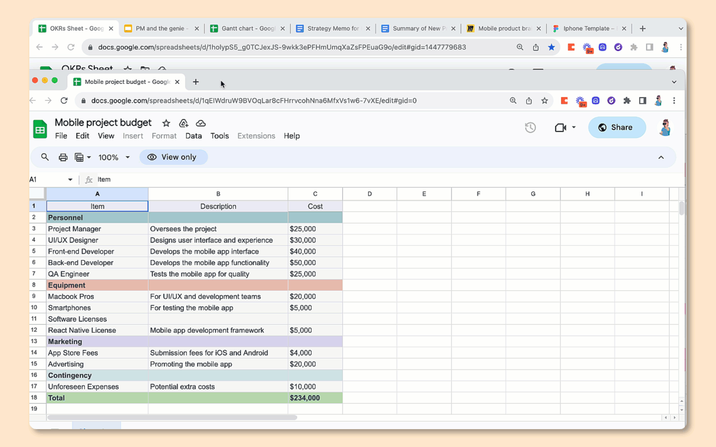This screenshot has width=716, height=447.
Task: Click the search magnifier in Sheets toolbar
Action: [45, 157]
